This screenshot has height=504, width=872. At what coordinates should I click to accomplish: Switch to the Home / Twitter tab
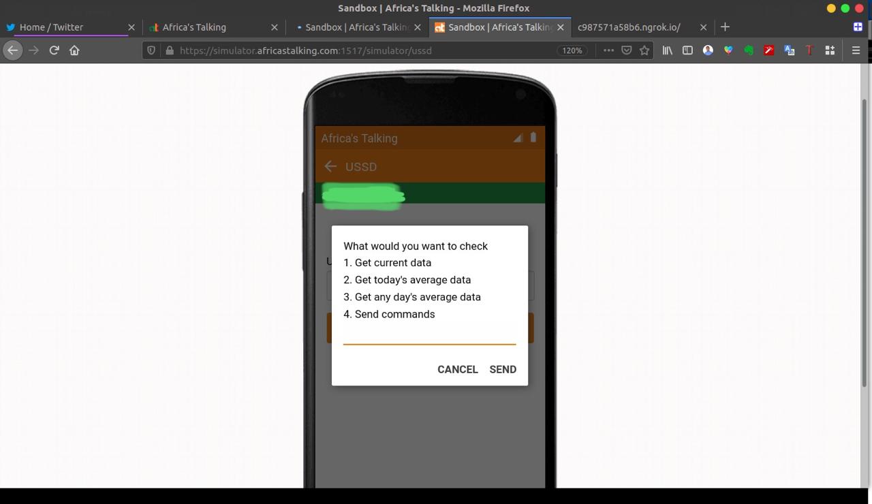pos(72,27)
